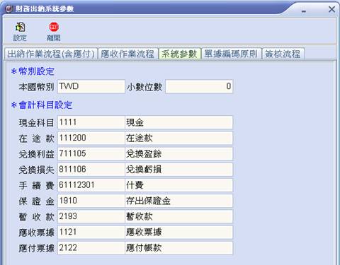Click the 手續費 code field 61112301
The image size is (340, 265).
click(91, 185)
